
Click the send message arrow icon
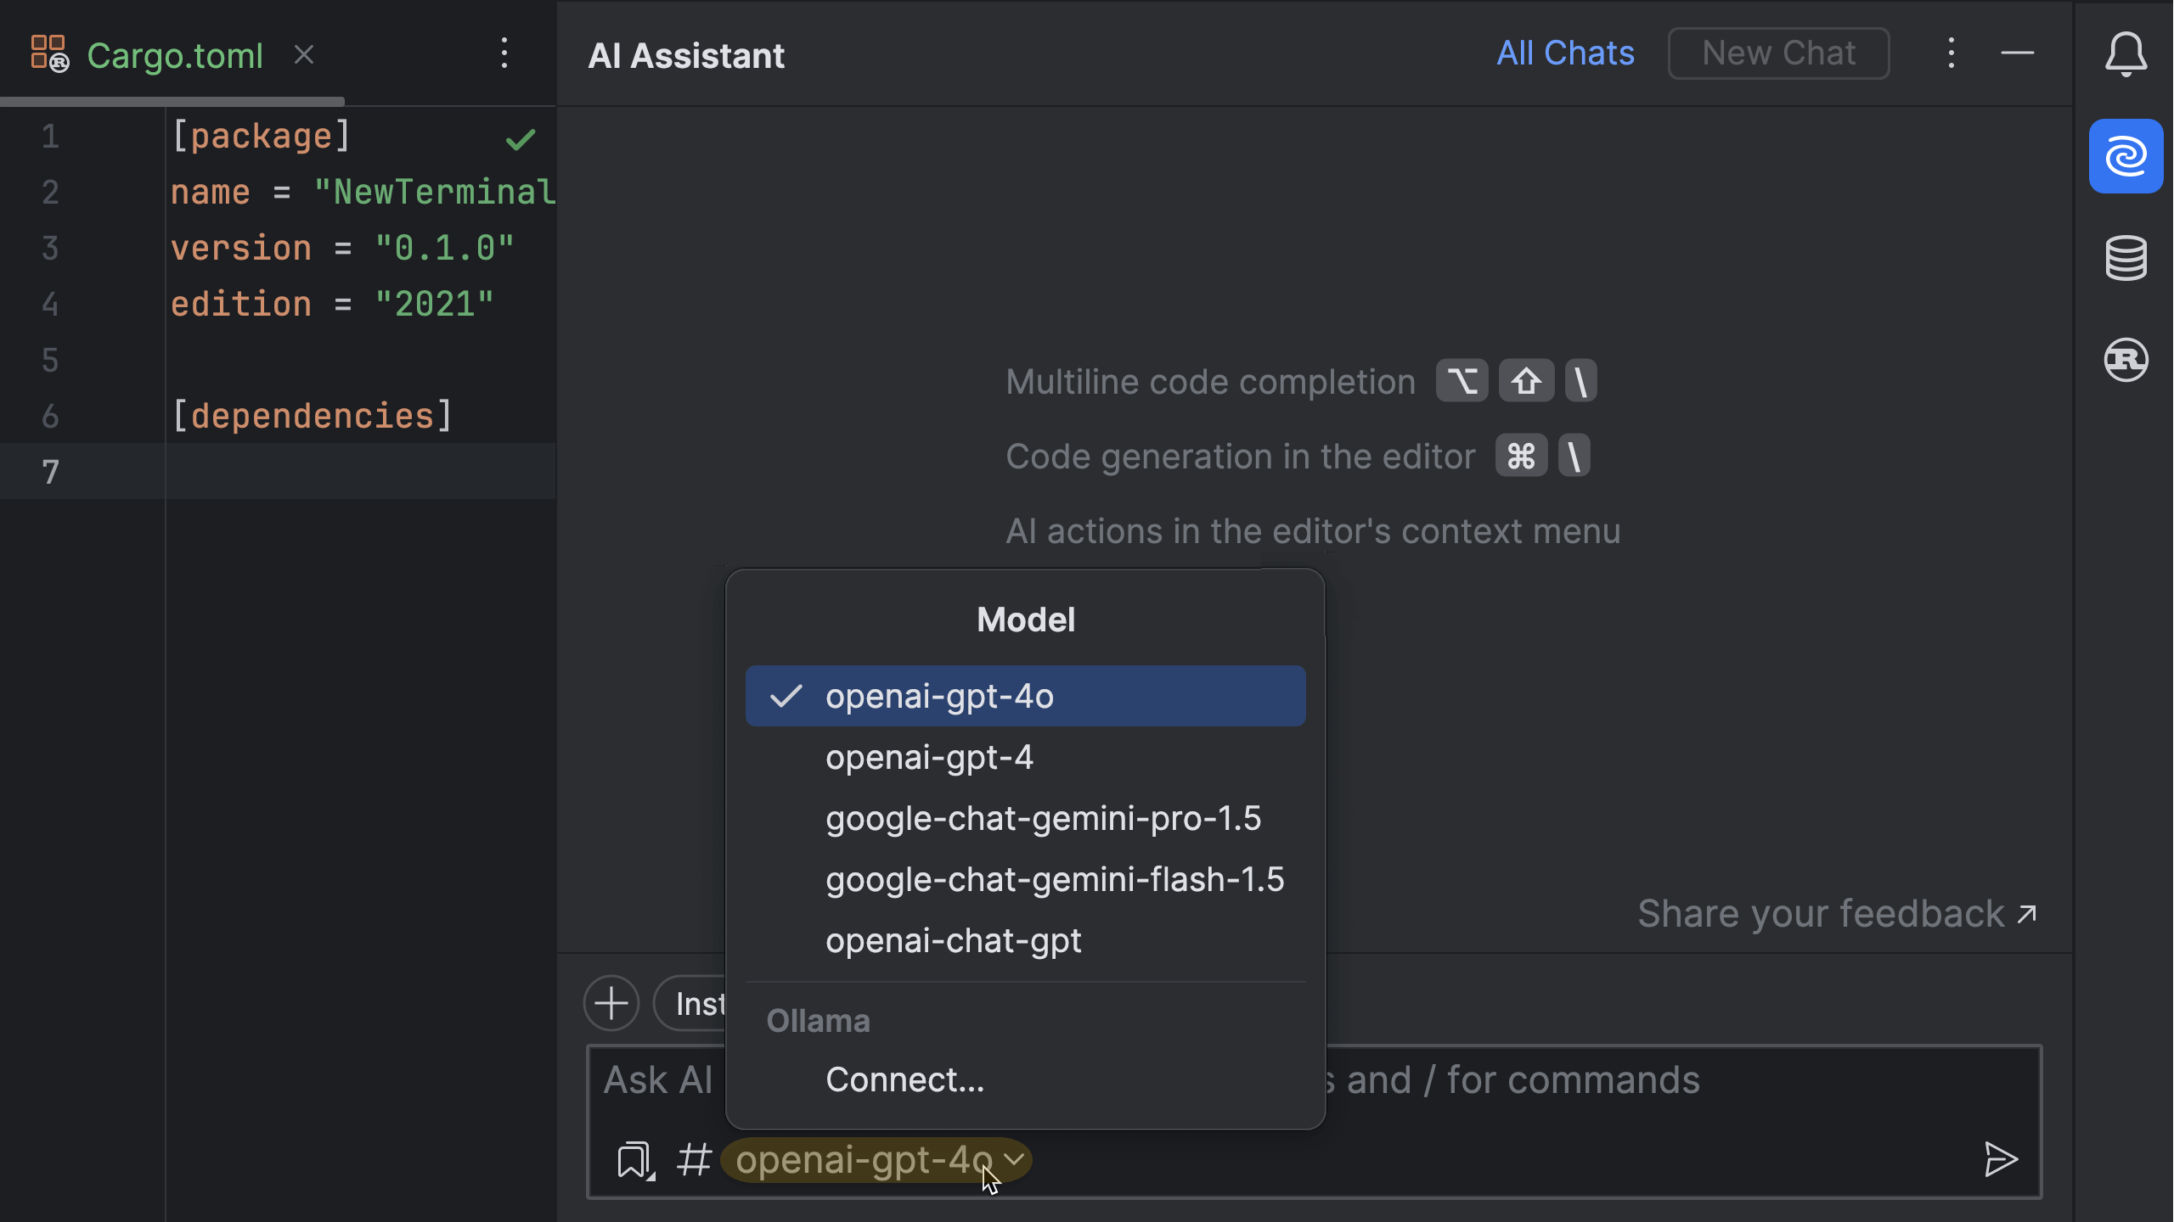click(2000, 1159)
